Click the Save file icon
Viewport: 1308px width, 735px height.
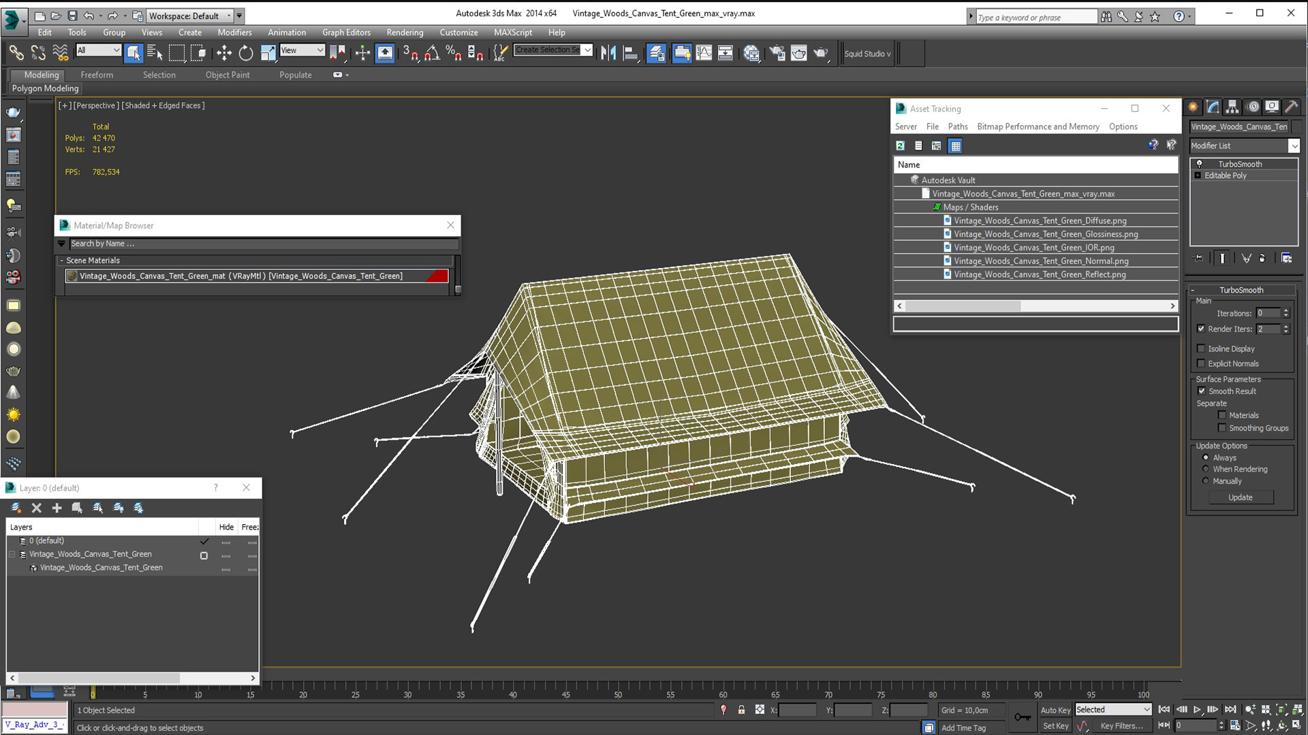tap(72, 16)
